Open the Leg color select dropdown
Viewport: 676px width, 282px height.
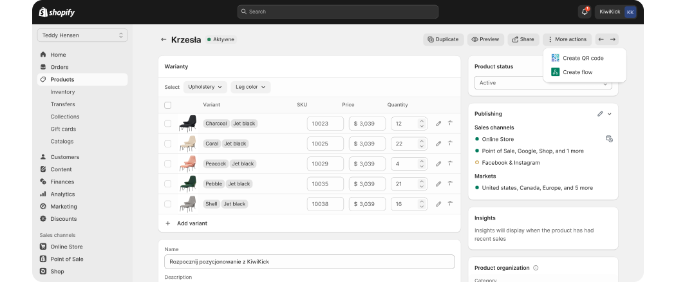pos(250,87)
